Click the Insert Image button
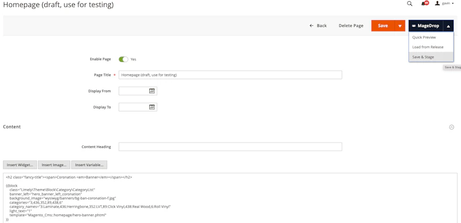The width and height of the screenshot is (461, 223). point(54,165)
